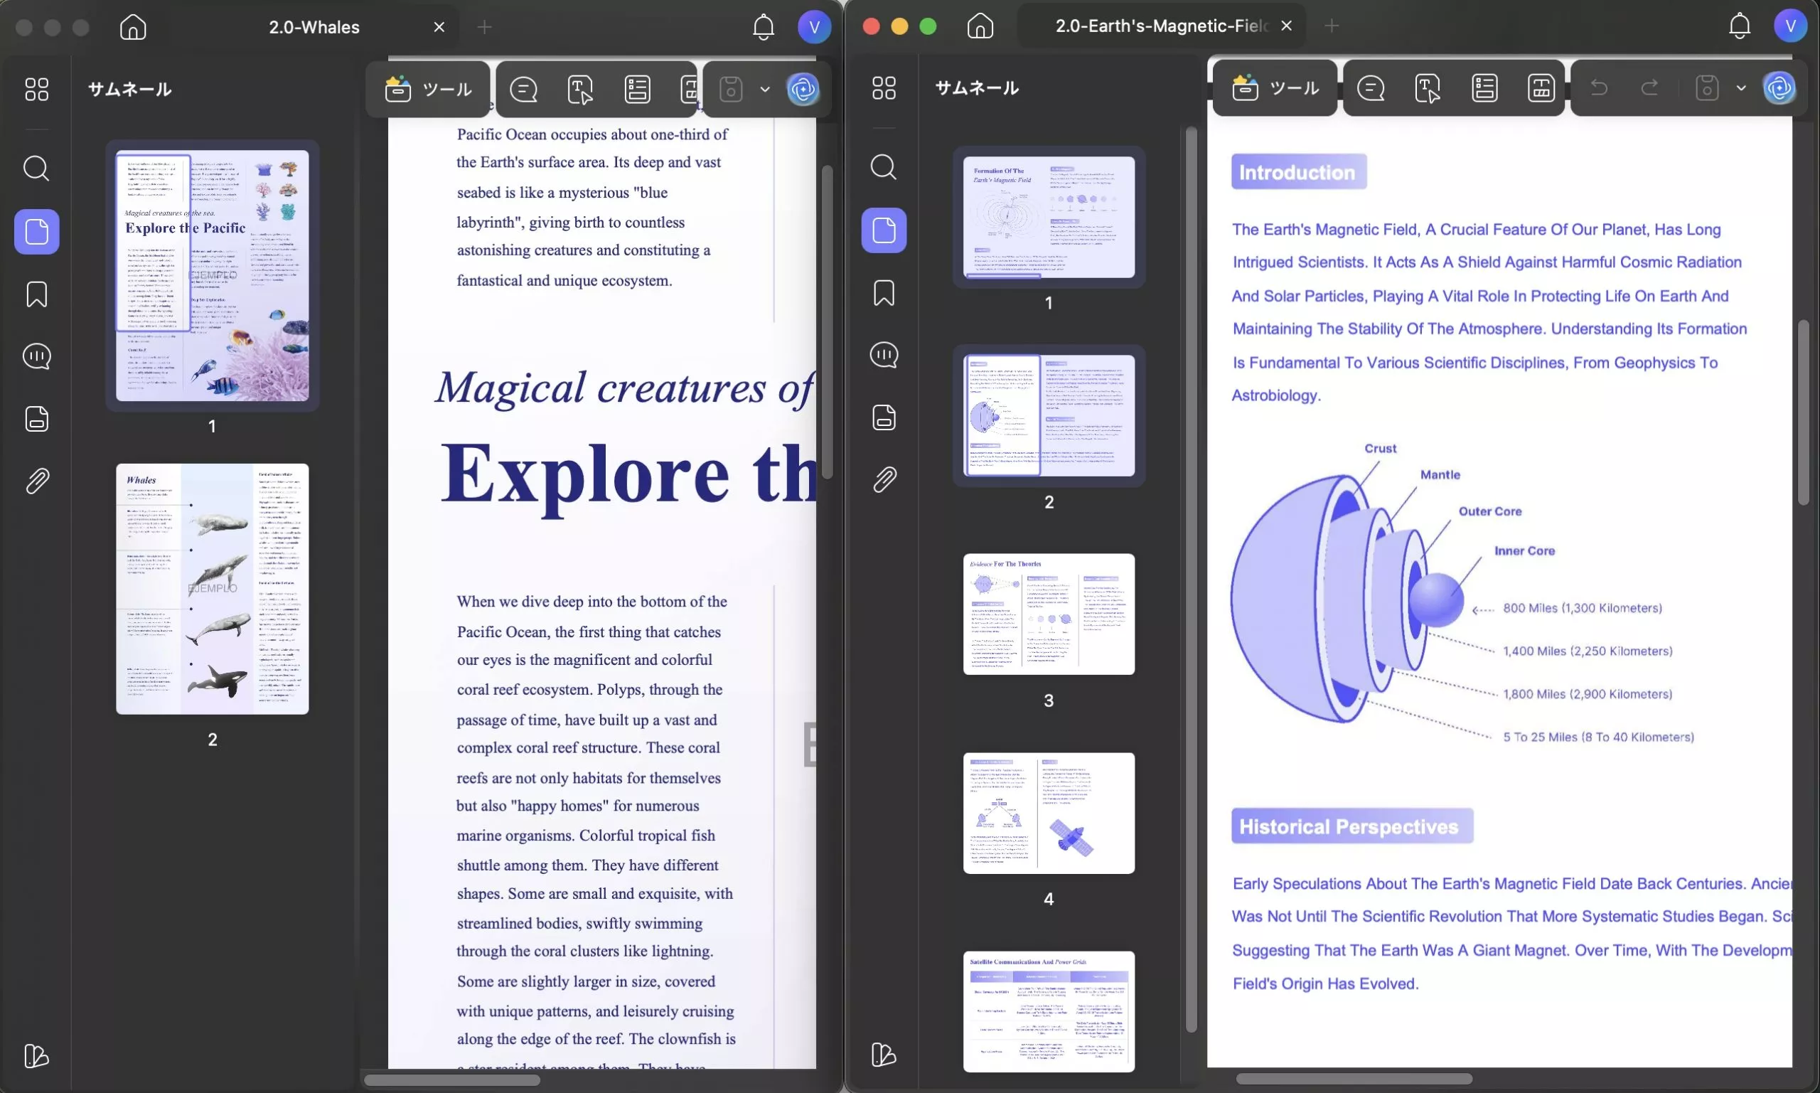Click the Historical Perspectives heading
Image resolution: width=1820 pixels, height=1093 pixels.
click(x=1351, y=826)
